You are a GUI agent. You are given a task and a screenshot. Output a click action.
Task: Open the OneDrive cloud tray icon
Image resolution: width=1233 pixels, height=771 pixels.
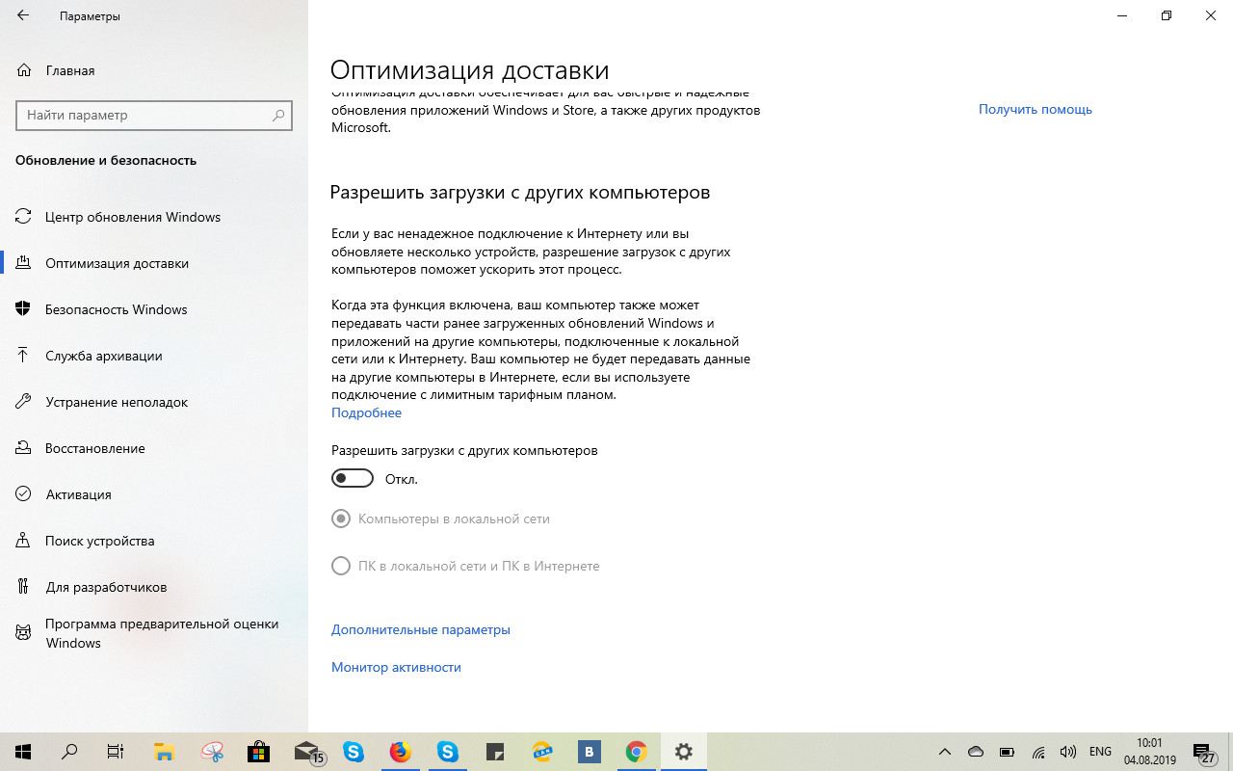point(976,752)
